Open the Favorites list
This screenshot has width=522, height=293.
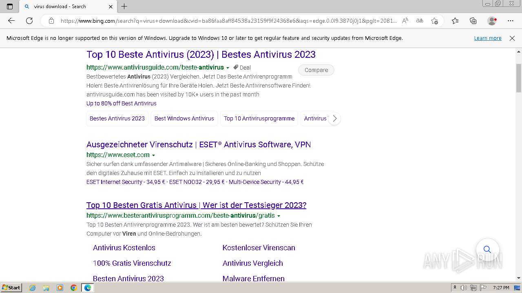coord(455,21)
